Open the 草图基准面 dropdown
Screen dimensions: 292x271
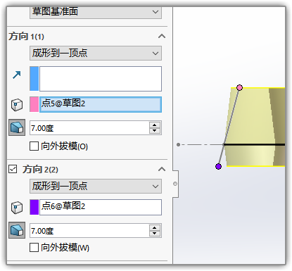coord(96,12)
